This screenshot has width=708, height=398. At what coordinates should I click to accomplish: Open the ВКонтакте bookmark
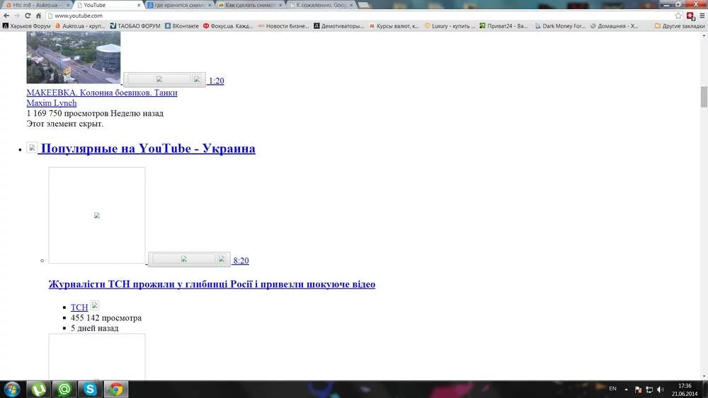point(182,26)
